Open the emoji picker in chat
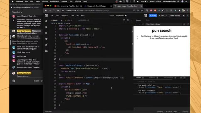Screen dimensions: 201x113 (14, 81)
